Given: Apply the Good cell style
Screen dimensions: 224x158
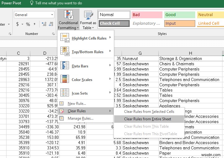Looking at the screenshot, I should click(x=179, y=15).
